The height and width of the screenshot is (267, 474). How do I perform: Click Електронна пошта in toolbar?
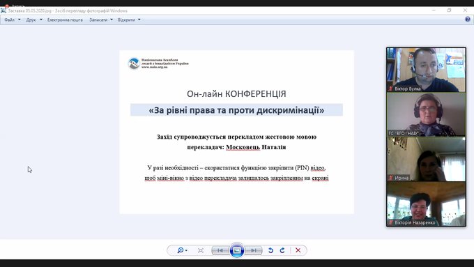point(65,20)
